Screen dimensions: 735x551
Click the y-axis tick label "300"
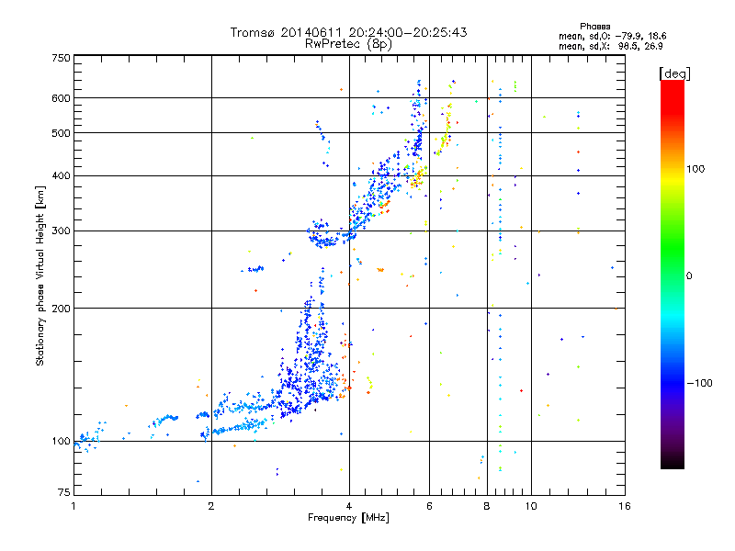[61, 231]
